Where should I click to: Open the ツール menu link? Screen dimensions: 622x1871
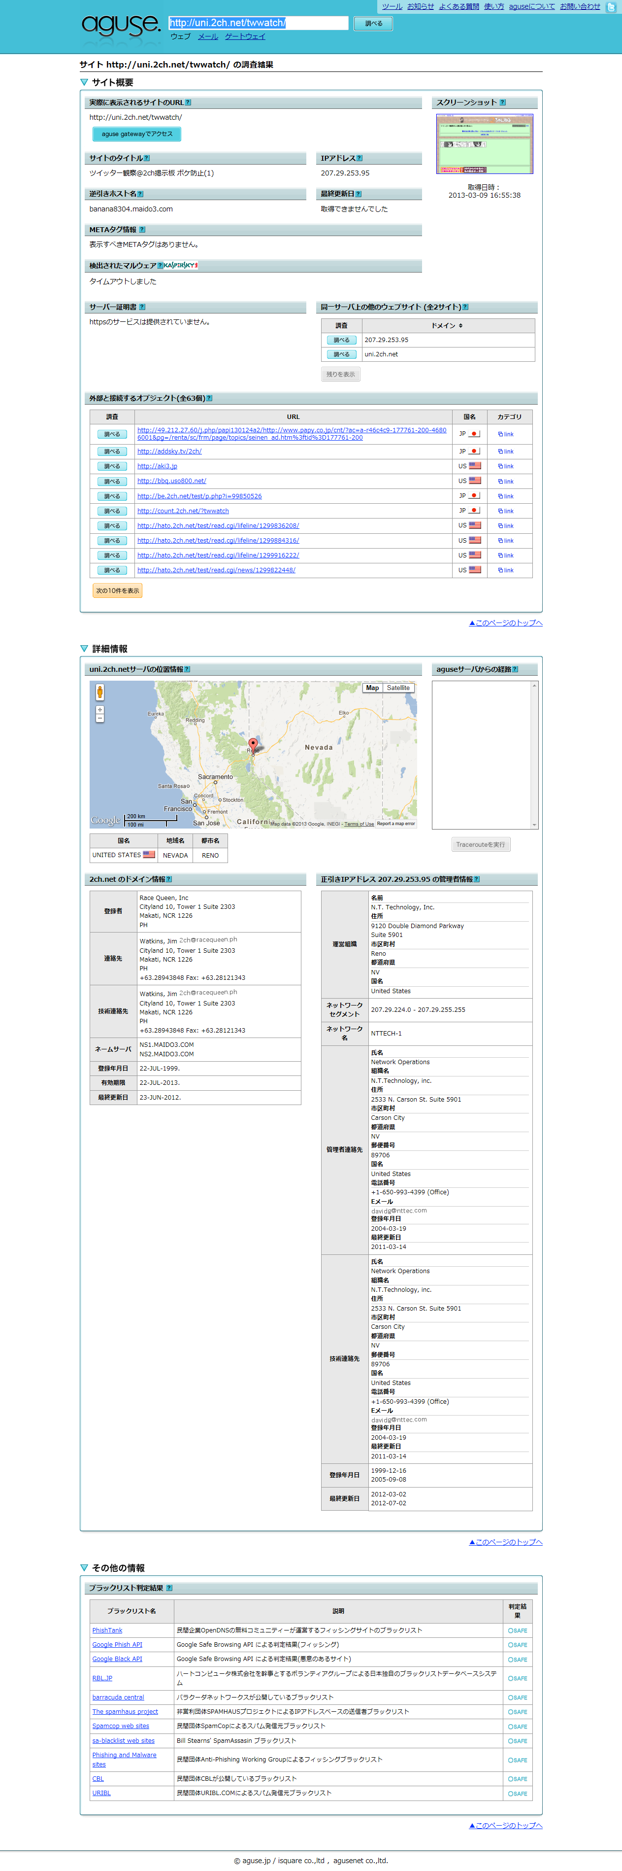(392, 6)
